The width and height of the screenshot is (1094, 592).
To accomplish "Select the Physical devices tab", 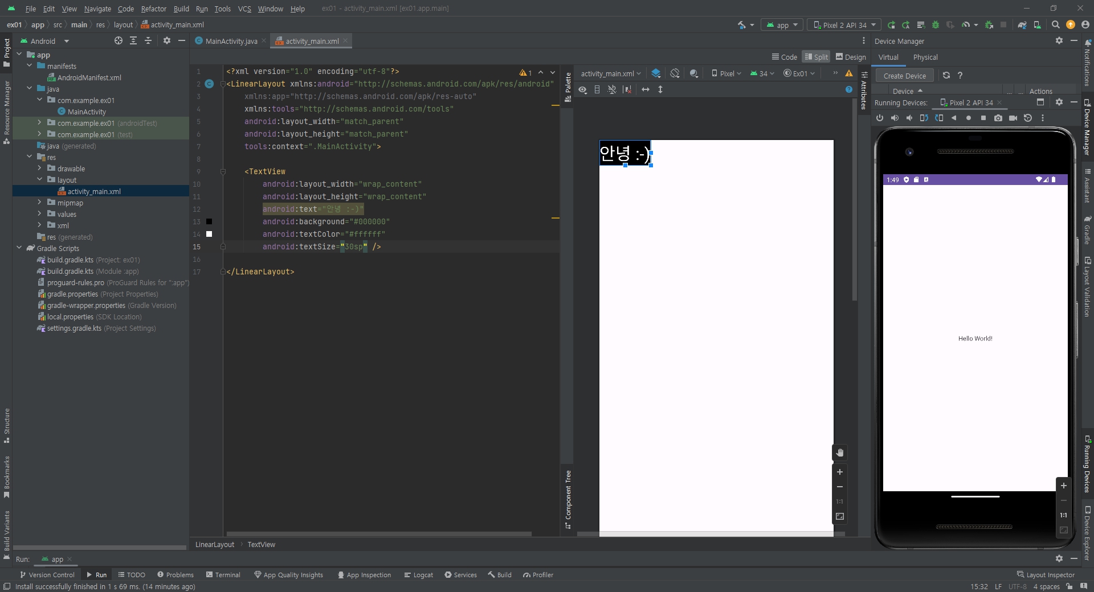I will 925,57.
